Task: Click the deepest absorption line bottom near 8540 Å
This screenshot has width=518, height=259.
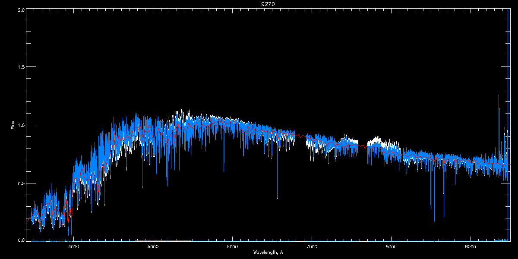Action: [434, 221]
